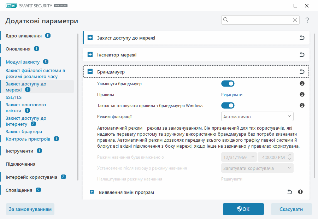Toggle the Увімкнути брандмауер switch
318x219 pixels.
tap(228, 84)
